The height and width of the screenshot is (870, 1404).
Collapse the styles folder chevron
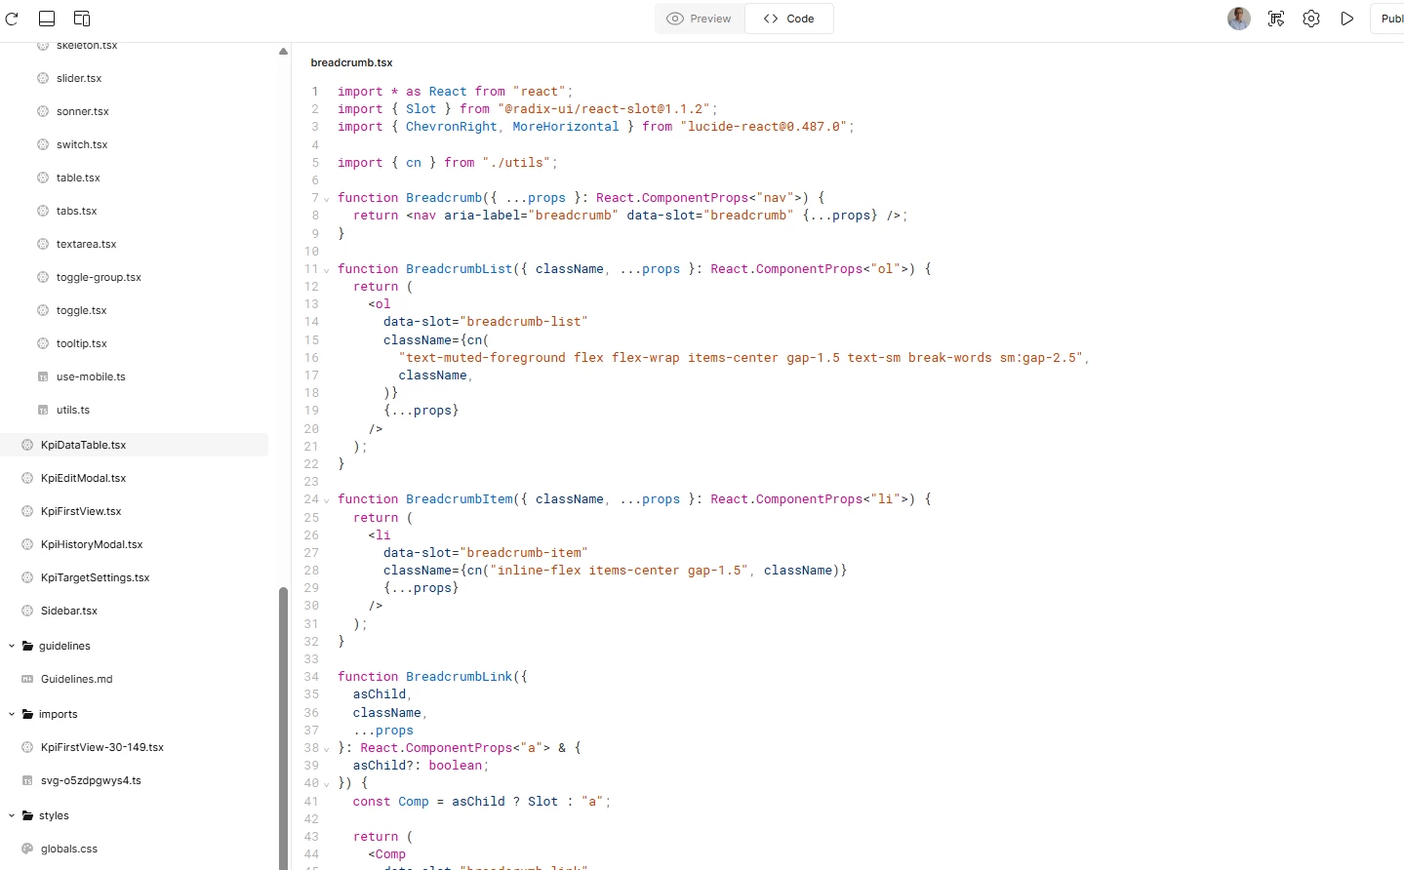[x=12, y=815]
